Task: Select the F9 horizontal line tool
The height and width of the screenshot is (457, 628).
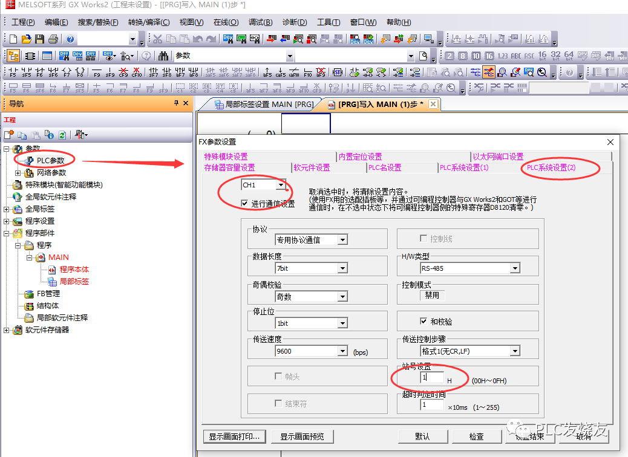Action: (97, 73)
